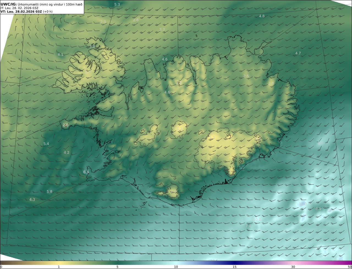This screenshot has height=269, width=352.
Task: Select the 4.1 value label on the map
Action: pos(61,54)
